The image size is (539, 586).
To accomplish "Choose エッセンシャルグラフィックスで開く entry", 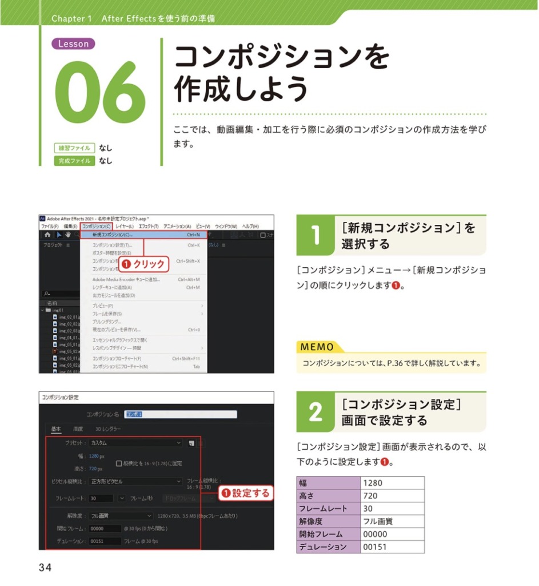I will click(143, 340).
